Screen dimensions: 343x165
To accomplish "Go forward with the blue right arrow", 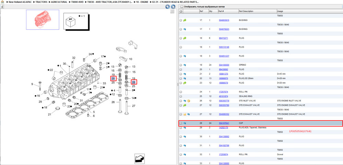I will (172, 7).
